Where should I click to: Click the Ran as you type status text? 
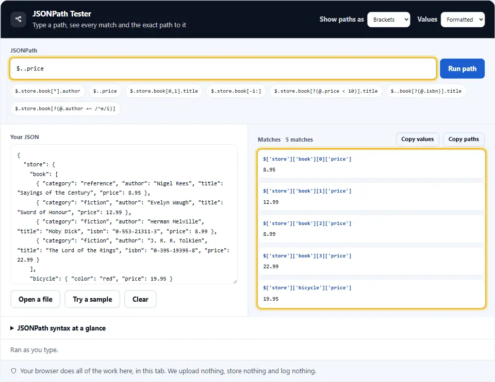tap(34, 350)
